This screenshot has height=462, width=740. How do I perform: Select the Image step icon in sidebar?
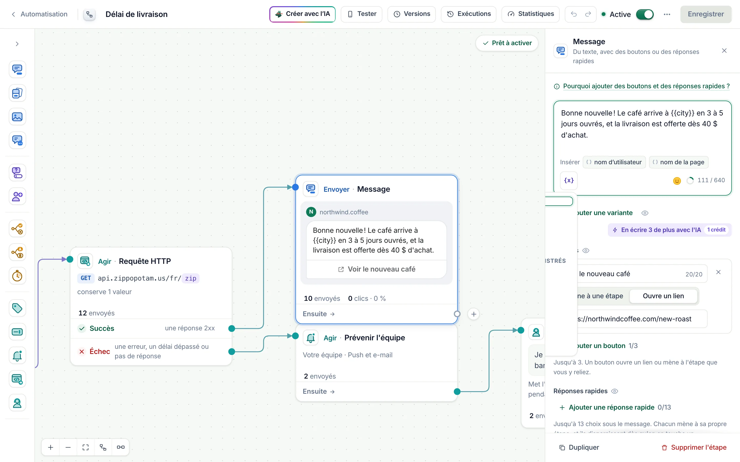click(x=17, y=117)
